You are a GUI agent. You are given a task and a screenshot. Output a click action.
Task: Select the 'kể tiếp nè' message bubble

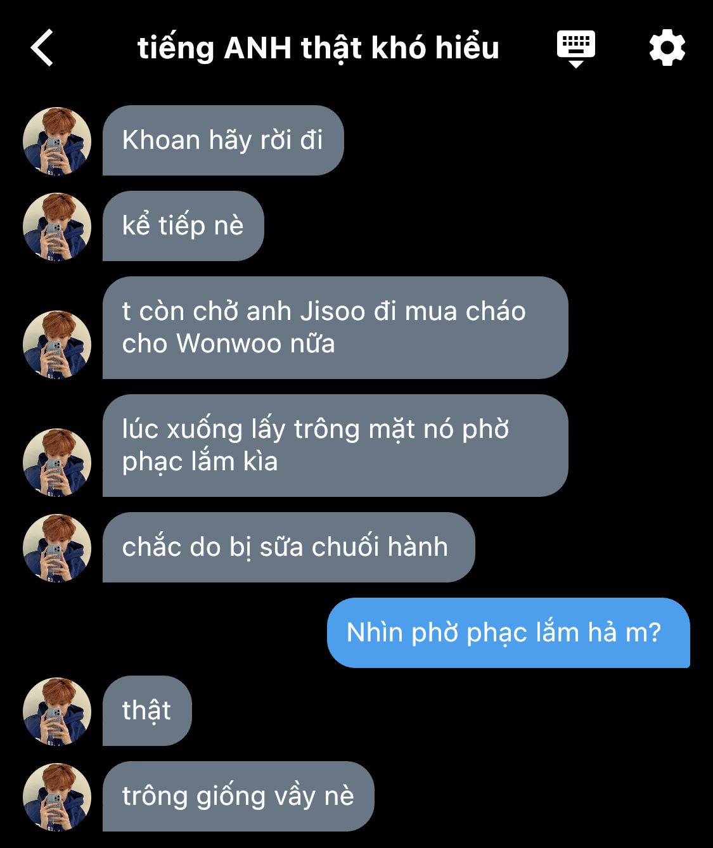click(x=183, y=226)
